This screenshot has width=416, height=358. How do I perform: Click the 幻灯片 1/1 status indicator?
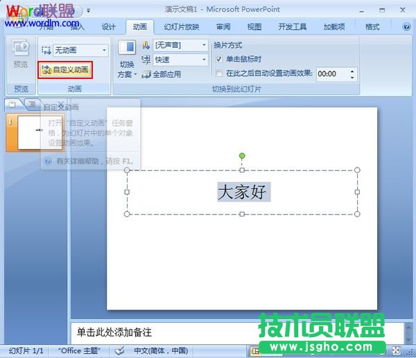tap(26, 350)
